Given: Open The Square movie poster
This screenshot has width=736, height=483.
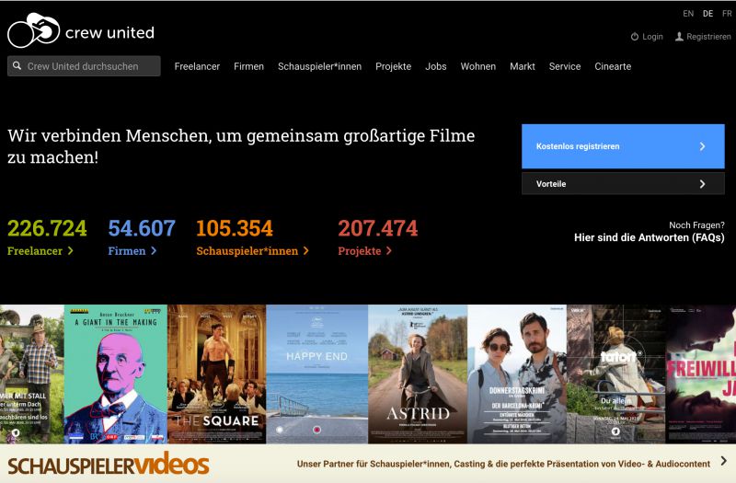Looking at the screenshot, I should pos(217,374).
